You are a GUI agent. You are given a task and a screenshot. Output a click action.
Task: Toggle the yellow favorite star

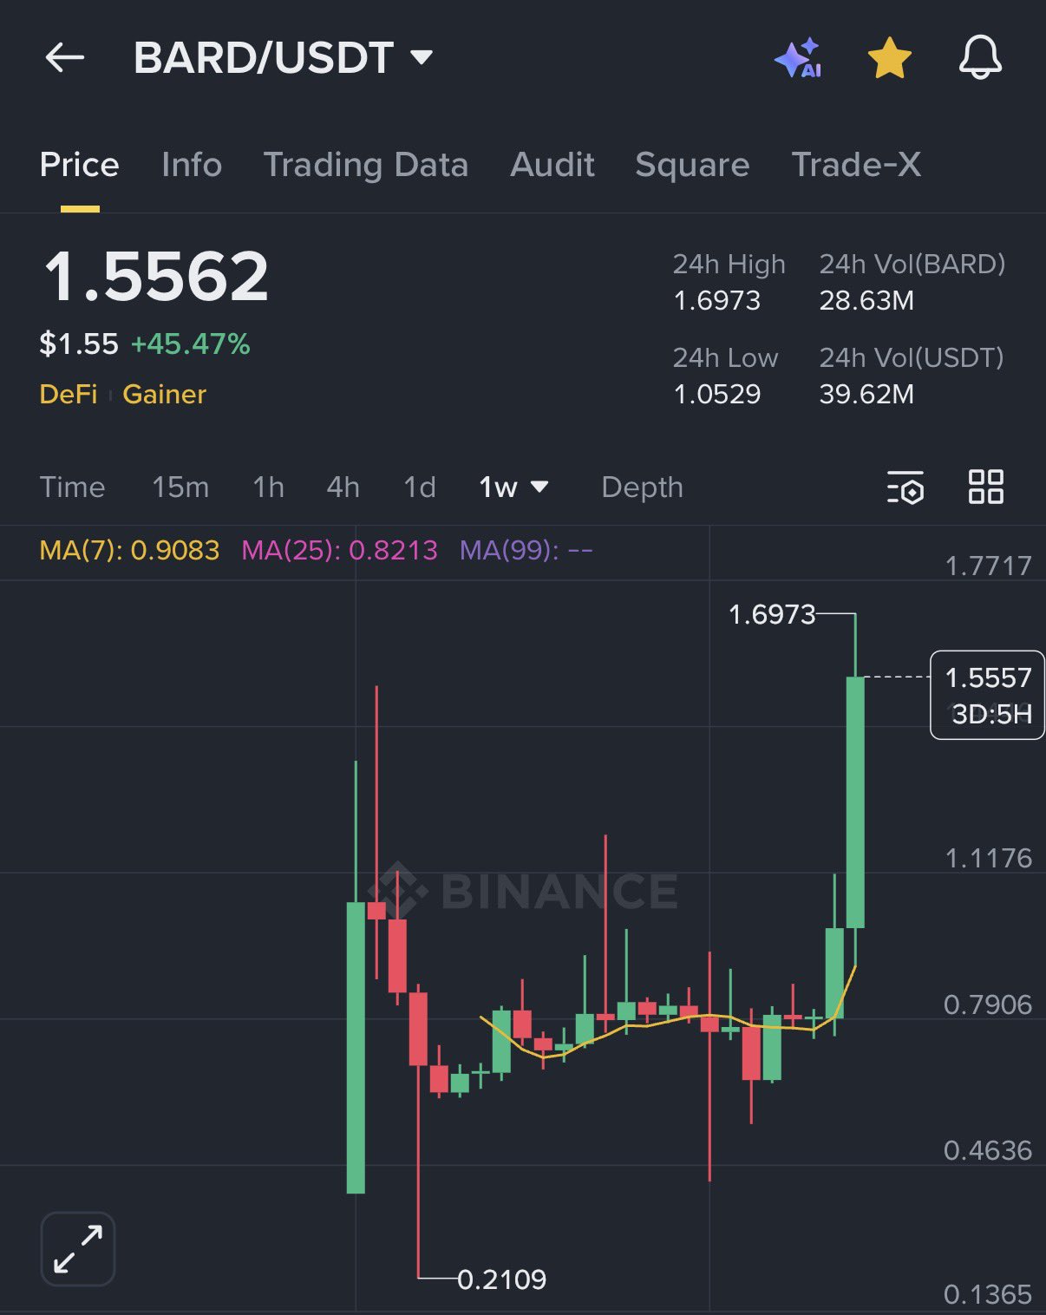[x=889, y=59]
